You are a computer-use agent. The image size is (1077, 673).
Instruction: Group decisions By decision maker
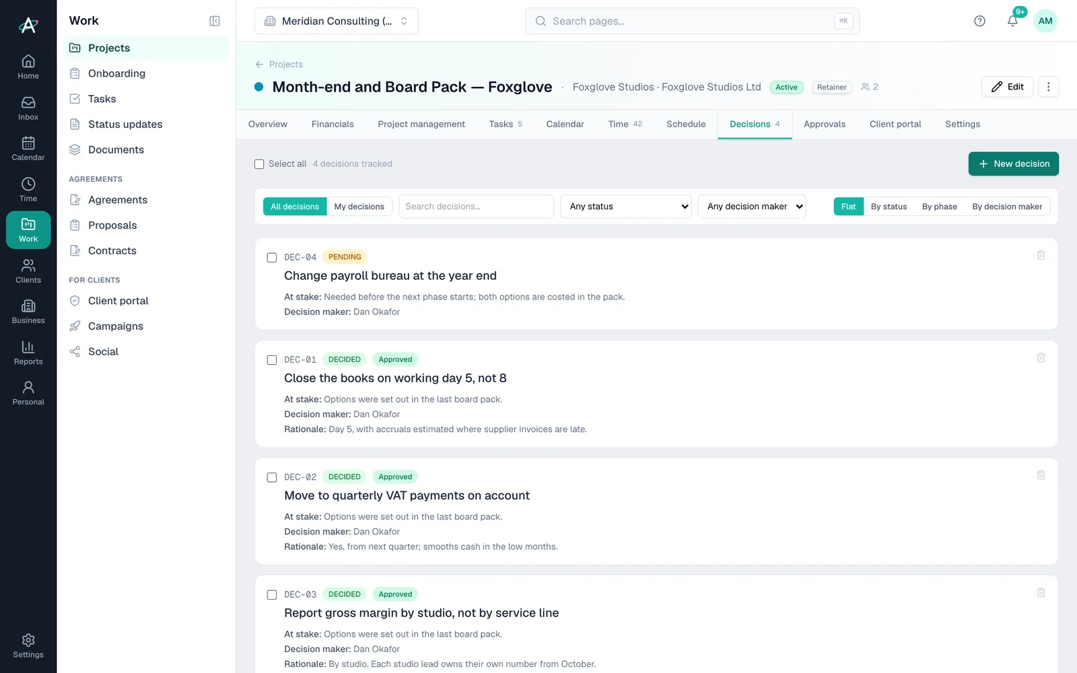point(1007,207)
